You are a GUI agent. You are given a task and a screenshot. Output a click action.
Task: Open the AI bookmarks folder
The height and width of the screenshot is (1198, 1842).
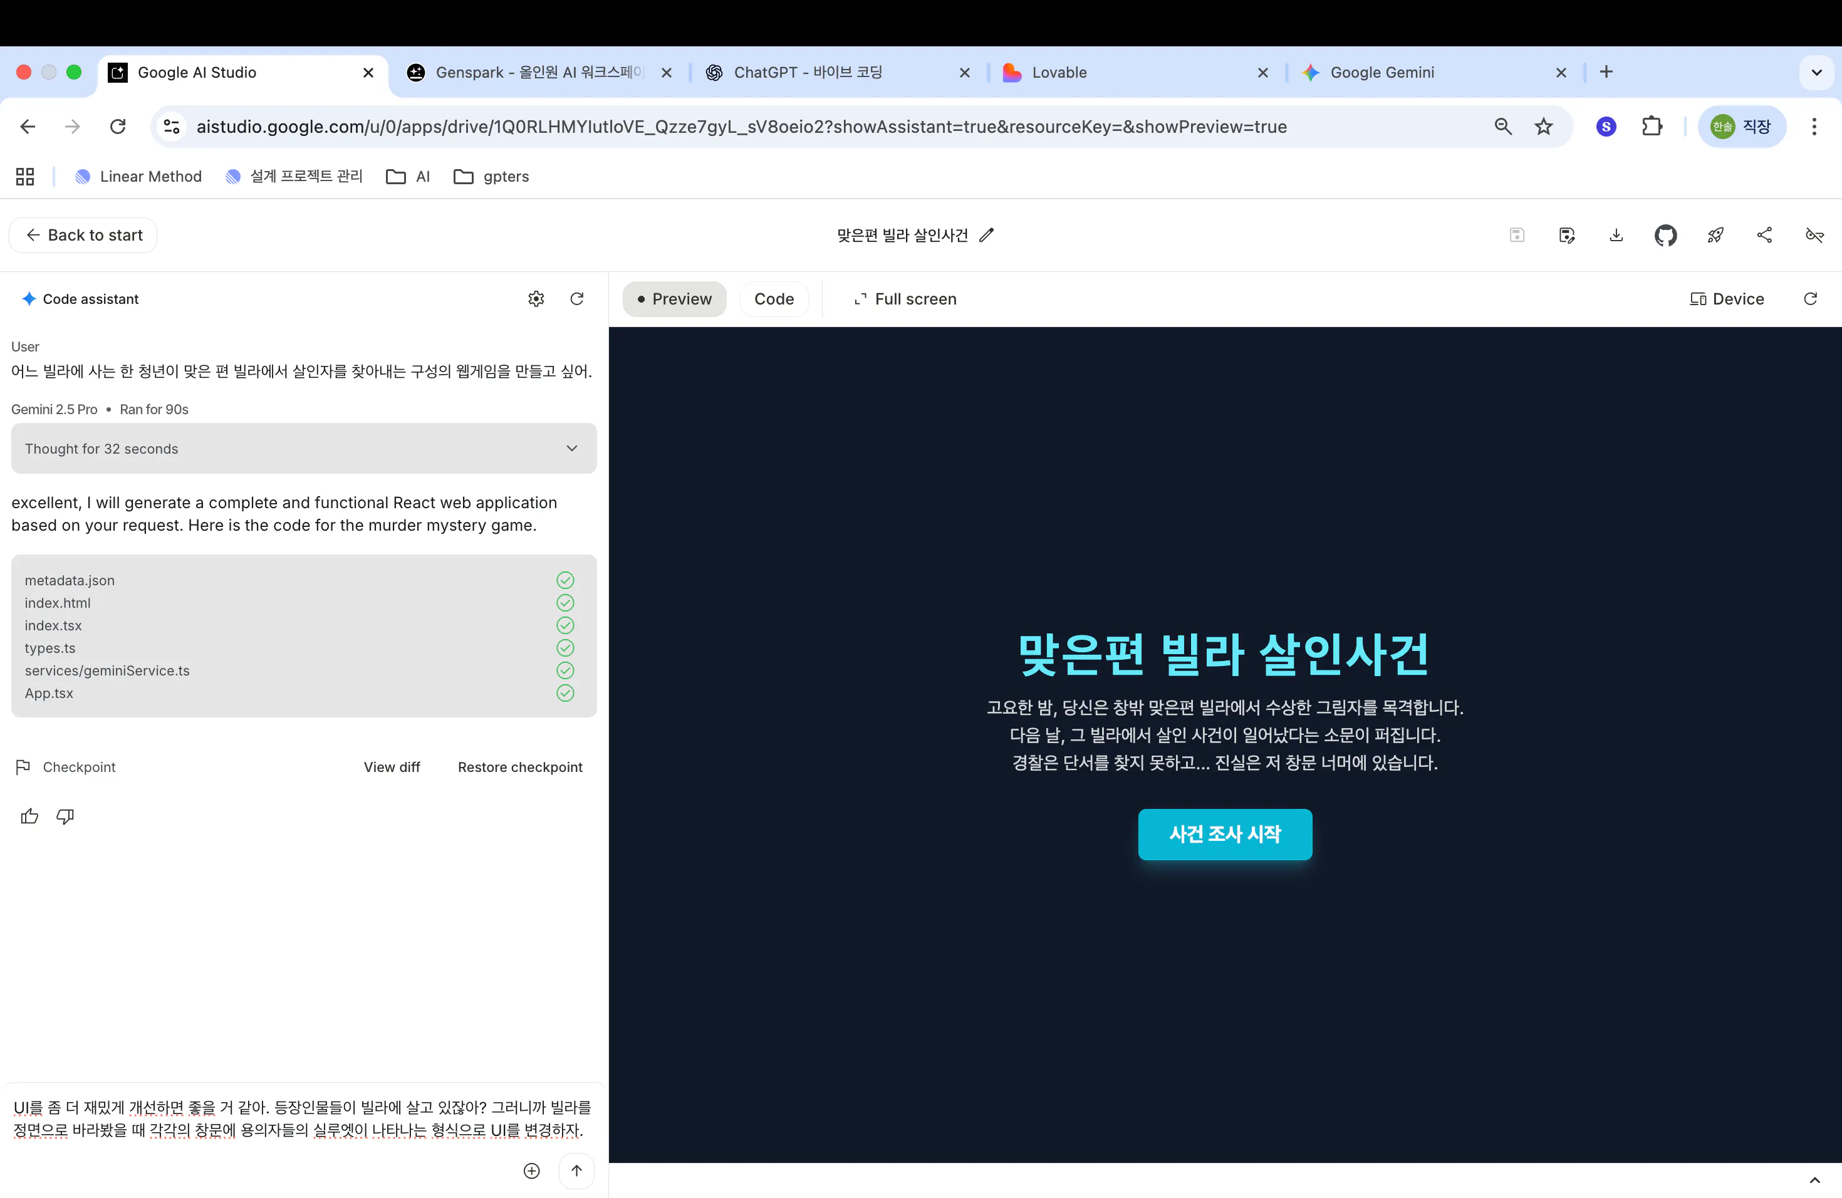click(408, 177)
